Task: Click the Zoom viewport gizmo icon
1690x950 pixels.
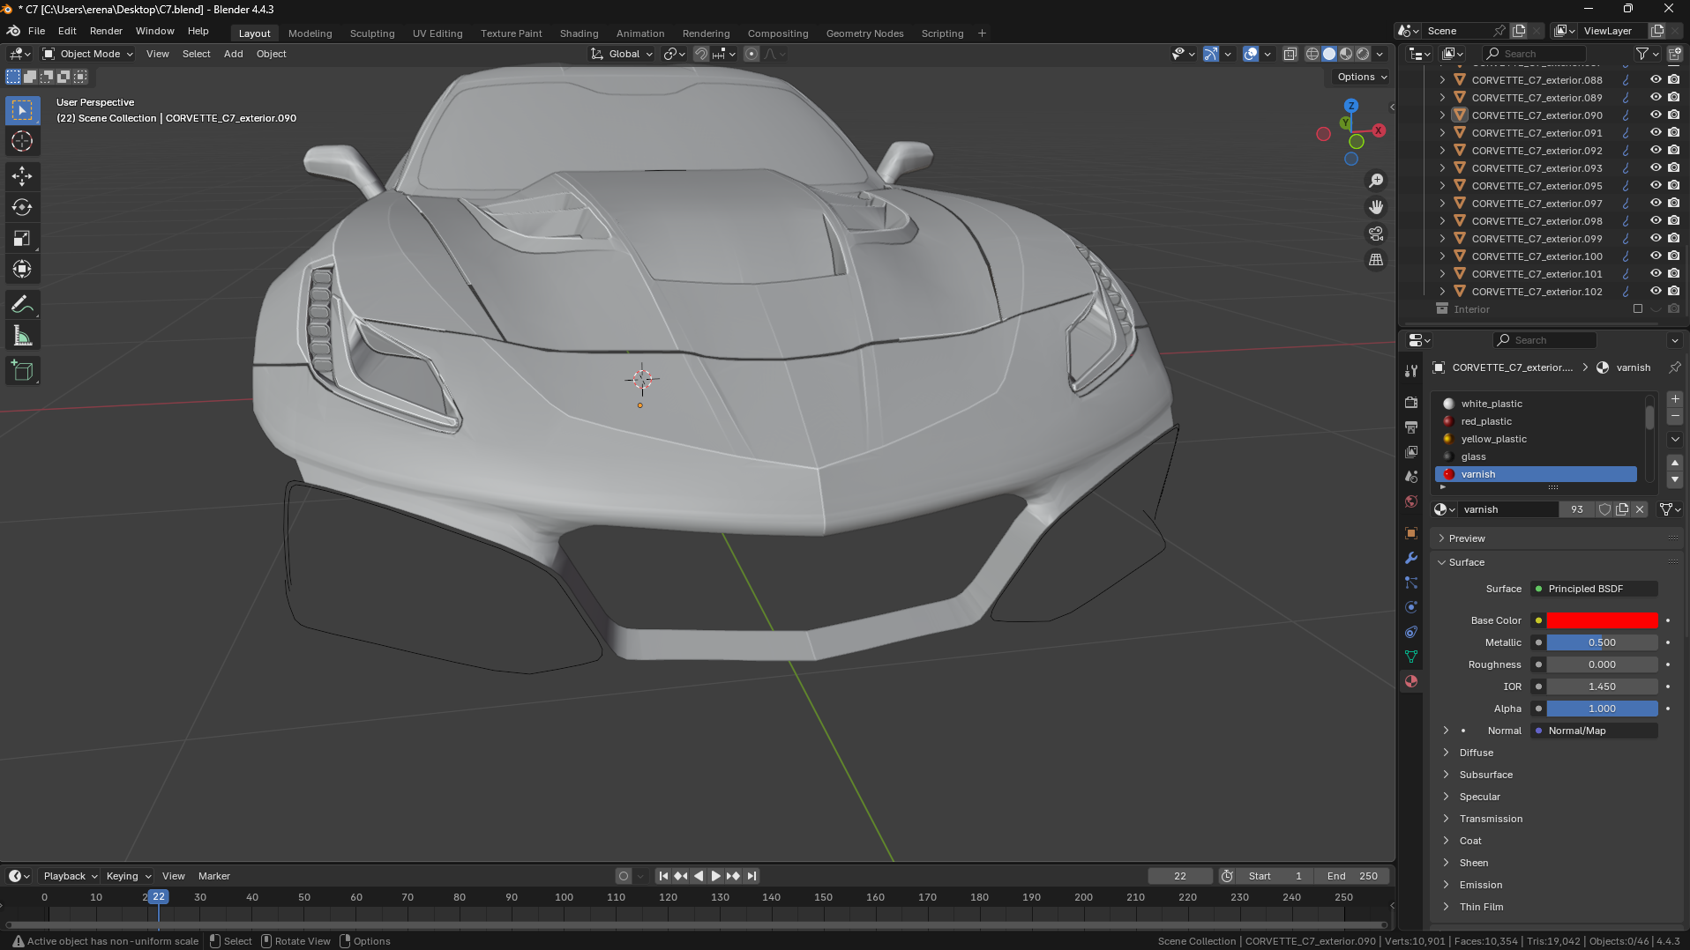Action: click(1376, 181)
